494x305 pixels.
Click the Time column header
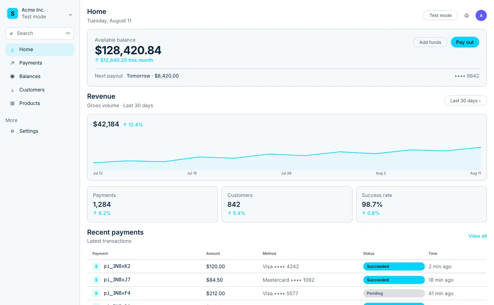pyautogui.click(x=433, y=253)
